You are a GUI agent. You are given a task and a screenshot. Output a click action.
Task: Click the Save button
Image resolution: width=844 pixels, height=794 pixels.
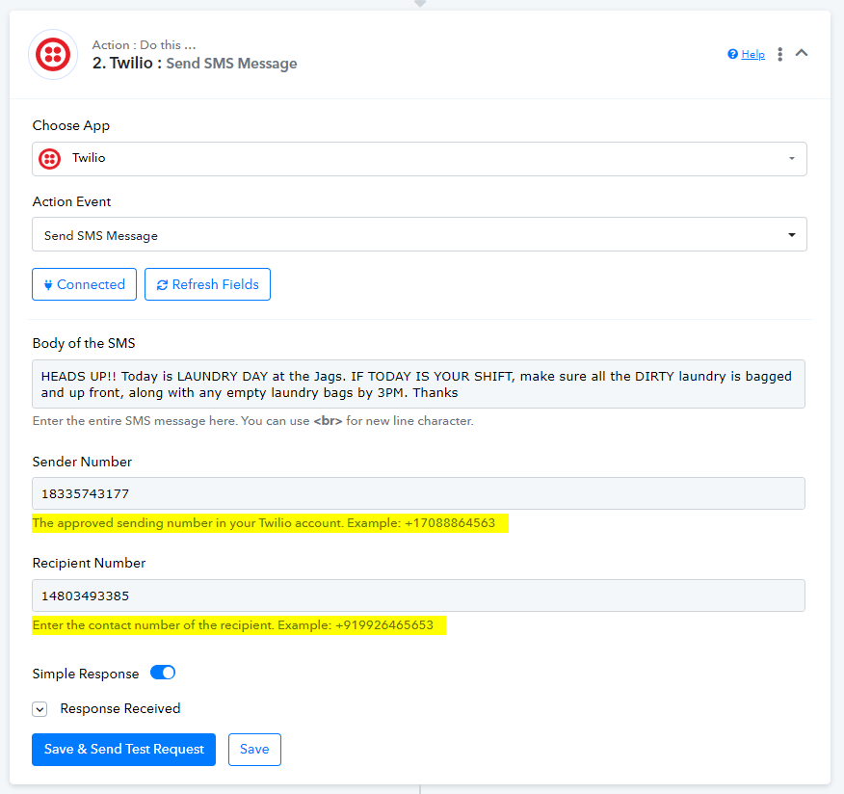pos(254,750)
